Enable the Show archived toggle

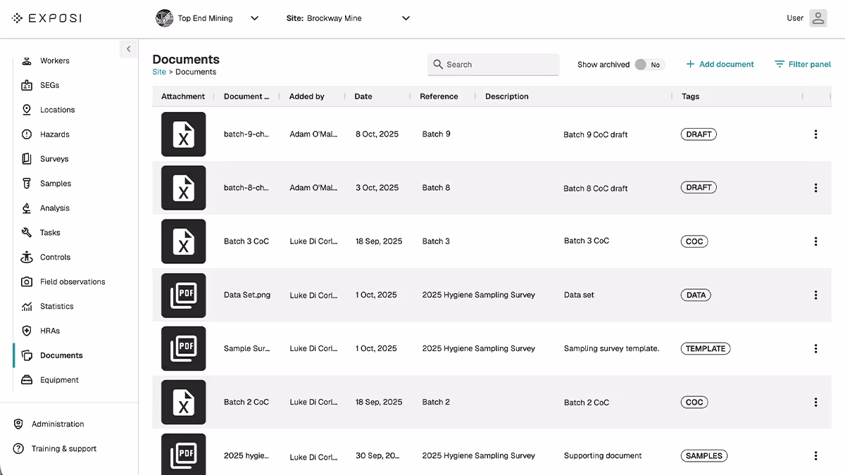coord(648,64)
